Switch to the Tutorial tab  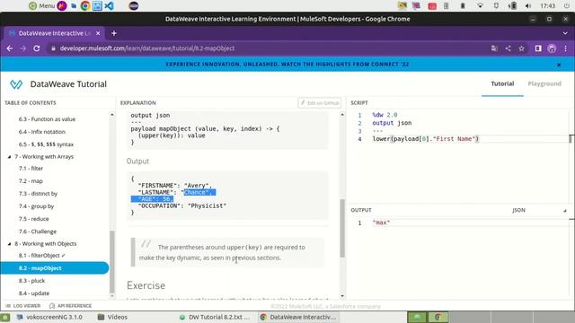[502, 83]
